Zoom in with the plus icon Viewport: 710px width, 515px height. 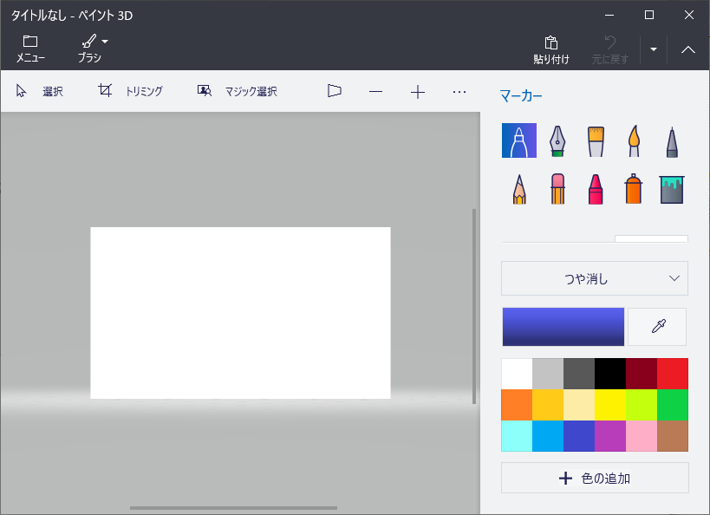click(418, 92)
